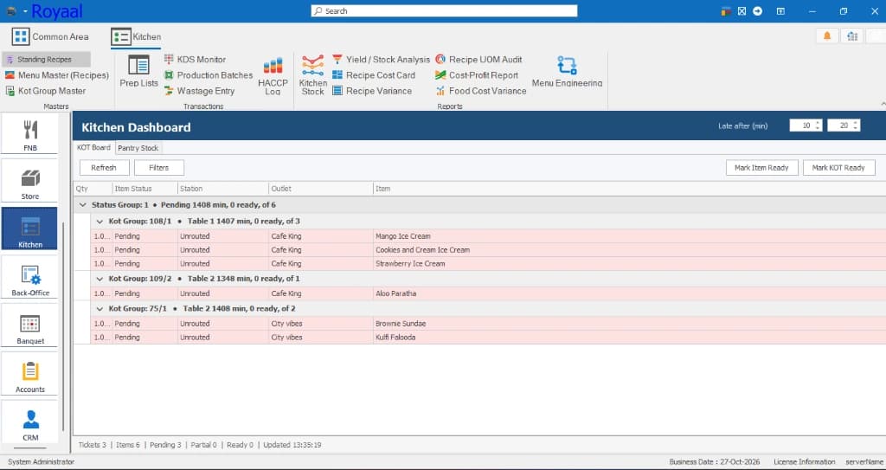The height and width of the screenshot is (470, 886).
Task: Collapse Kot Group: 108/1 Table 1
Action: (100, 221)
